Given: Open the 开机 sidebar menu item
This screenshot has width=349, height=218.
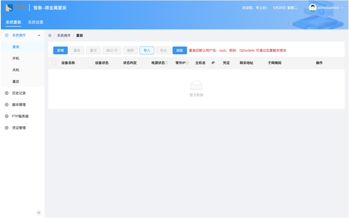Looking at the screenshot, I should pyautogui.click(x=16, y=59).
